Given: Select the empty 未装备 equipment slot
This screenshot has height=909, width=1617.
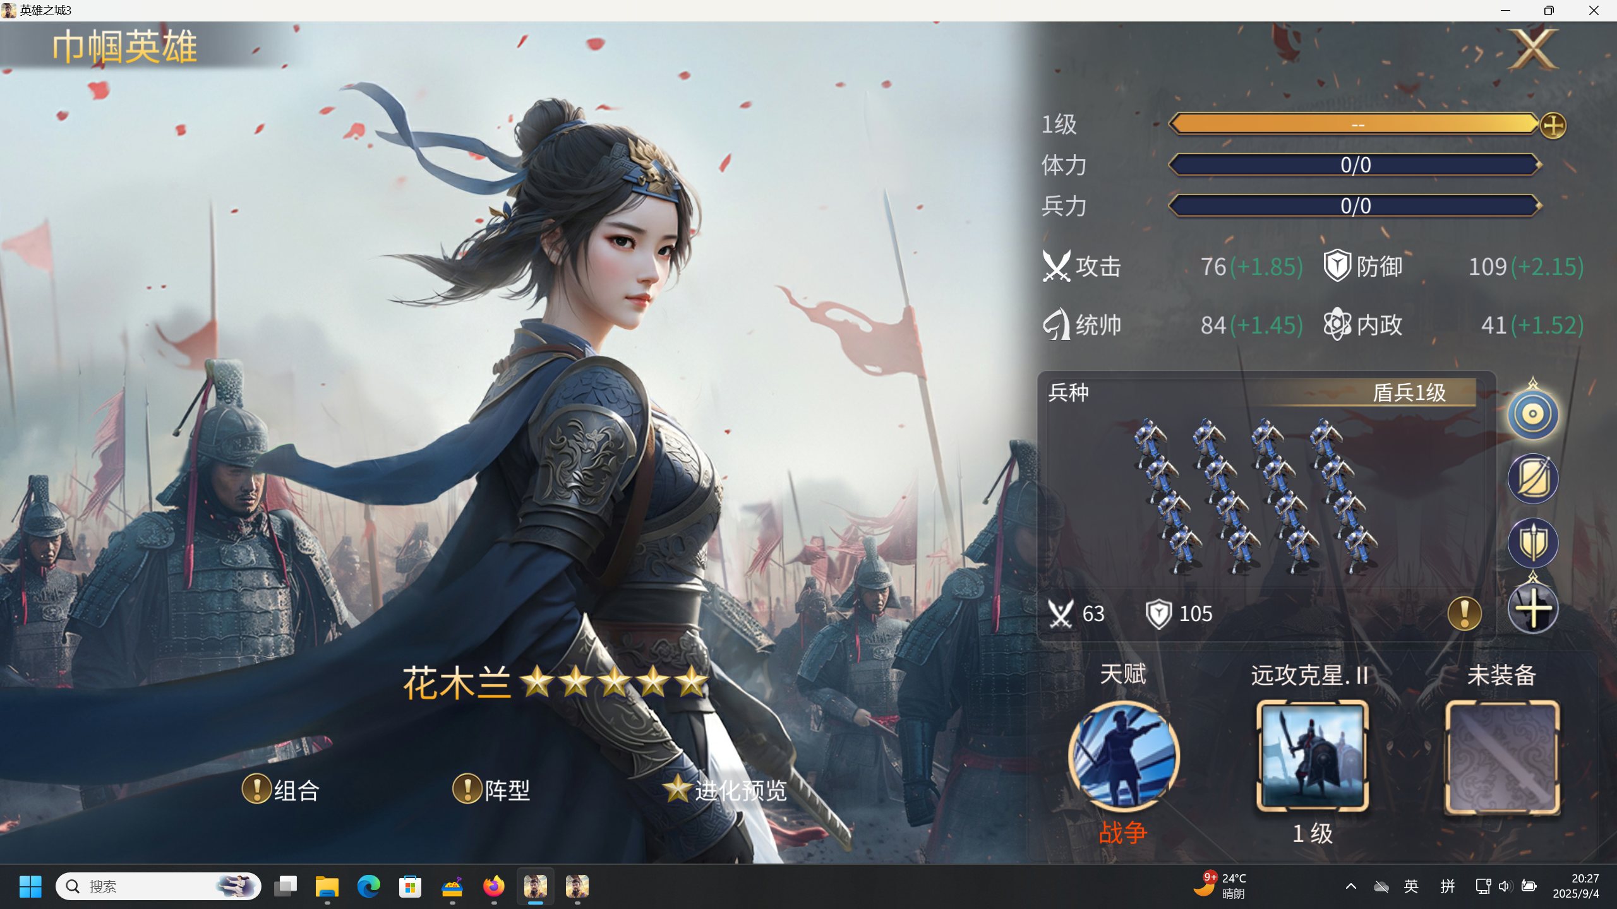Looking at the screenshot, I should click(x=1502, y=757).
